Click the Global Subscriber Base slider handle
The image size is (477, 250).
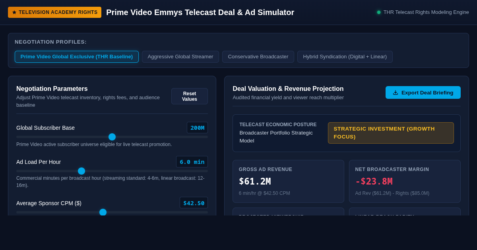click(x=112, y=137)
